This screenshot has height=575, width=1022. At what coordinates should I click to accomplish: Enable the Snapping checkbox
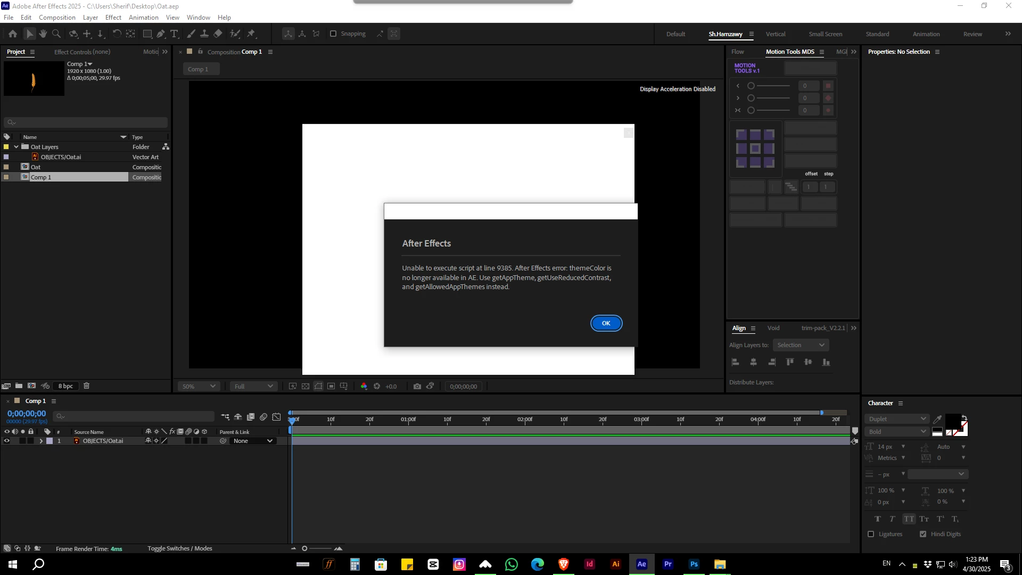pos(333,34)
